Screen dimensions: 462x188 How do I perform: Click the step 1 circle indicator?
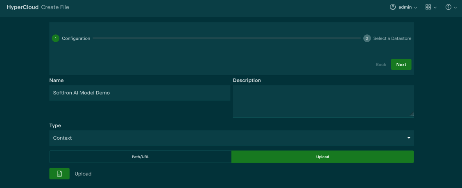[56, 38]
